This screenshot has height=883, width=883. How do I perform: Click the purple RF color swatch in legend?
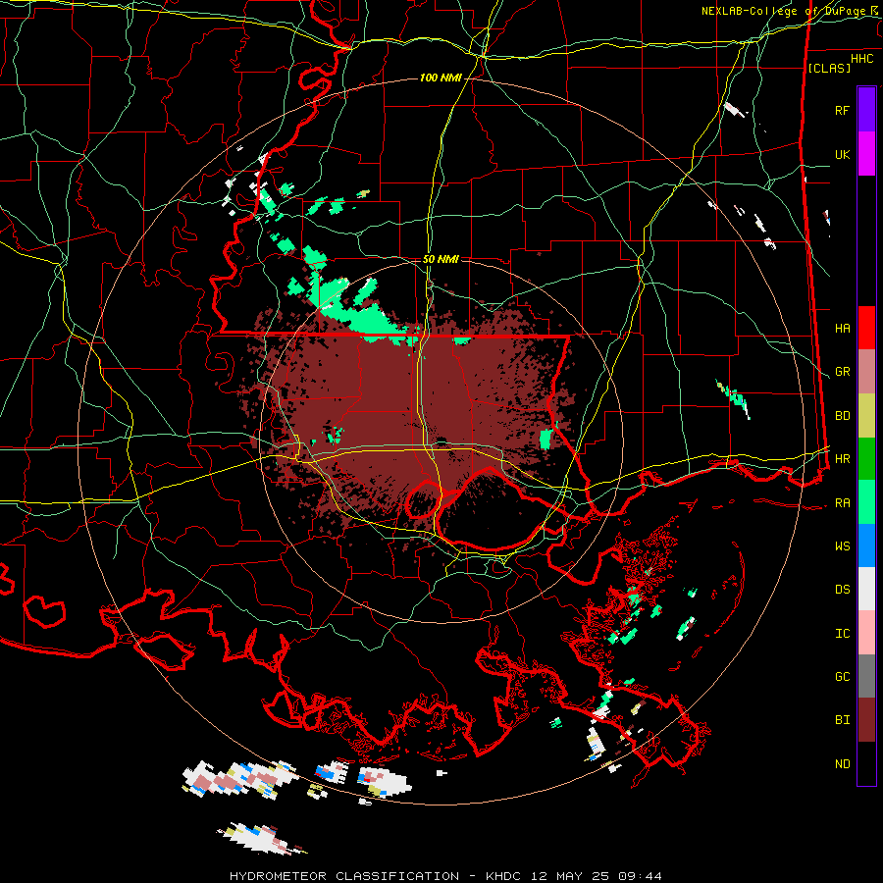point(866,109)
